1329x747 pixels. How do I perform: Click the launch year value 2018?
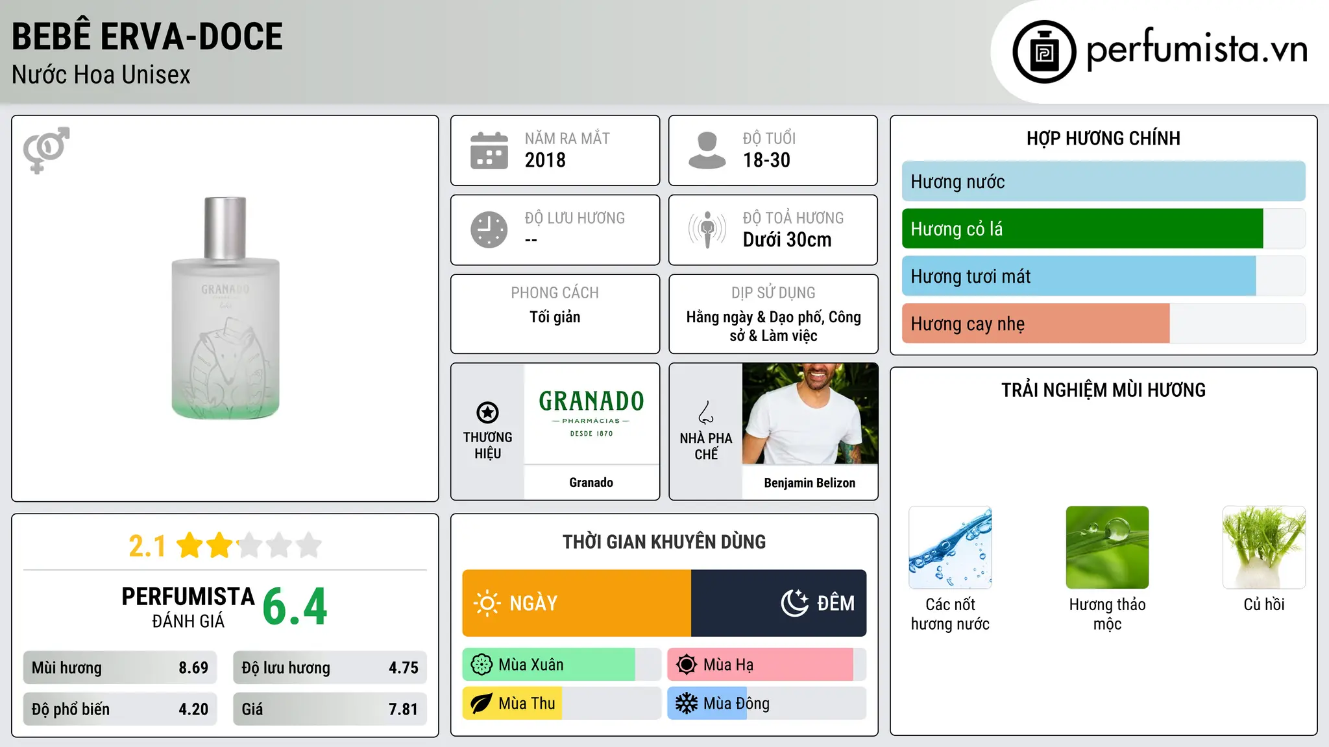[x=545, y=160]
